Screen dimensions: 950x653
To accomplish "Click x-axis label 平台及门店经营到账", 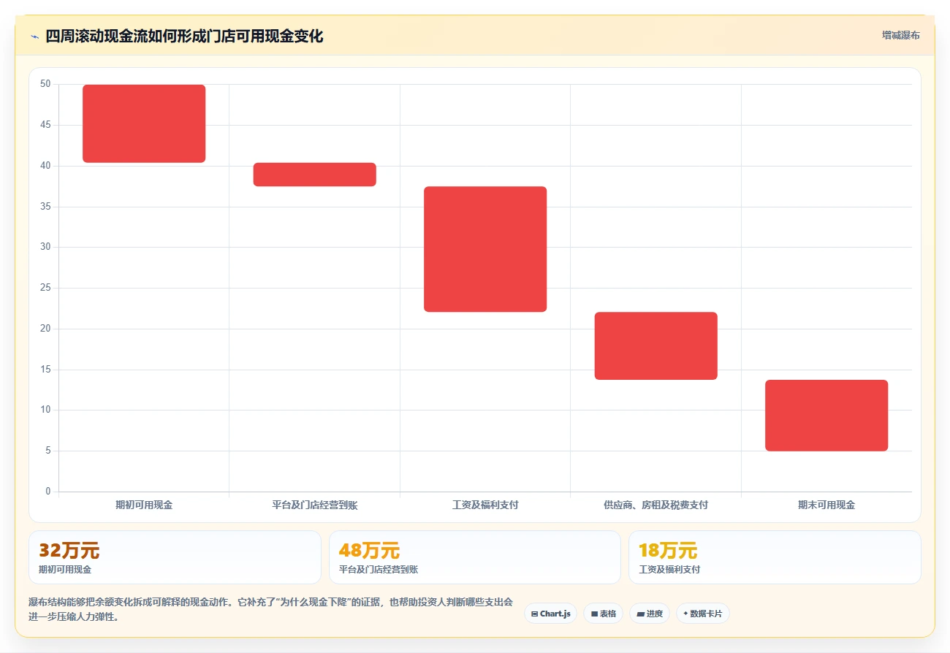I will [314, 505].
